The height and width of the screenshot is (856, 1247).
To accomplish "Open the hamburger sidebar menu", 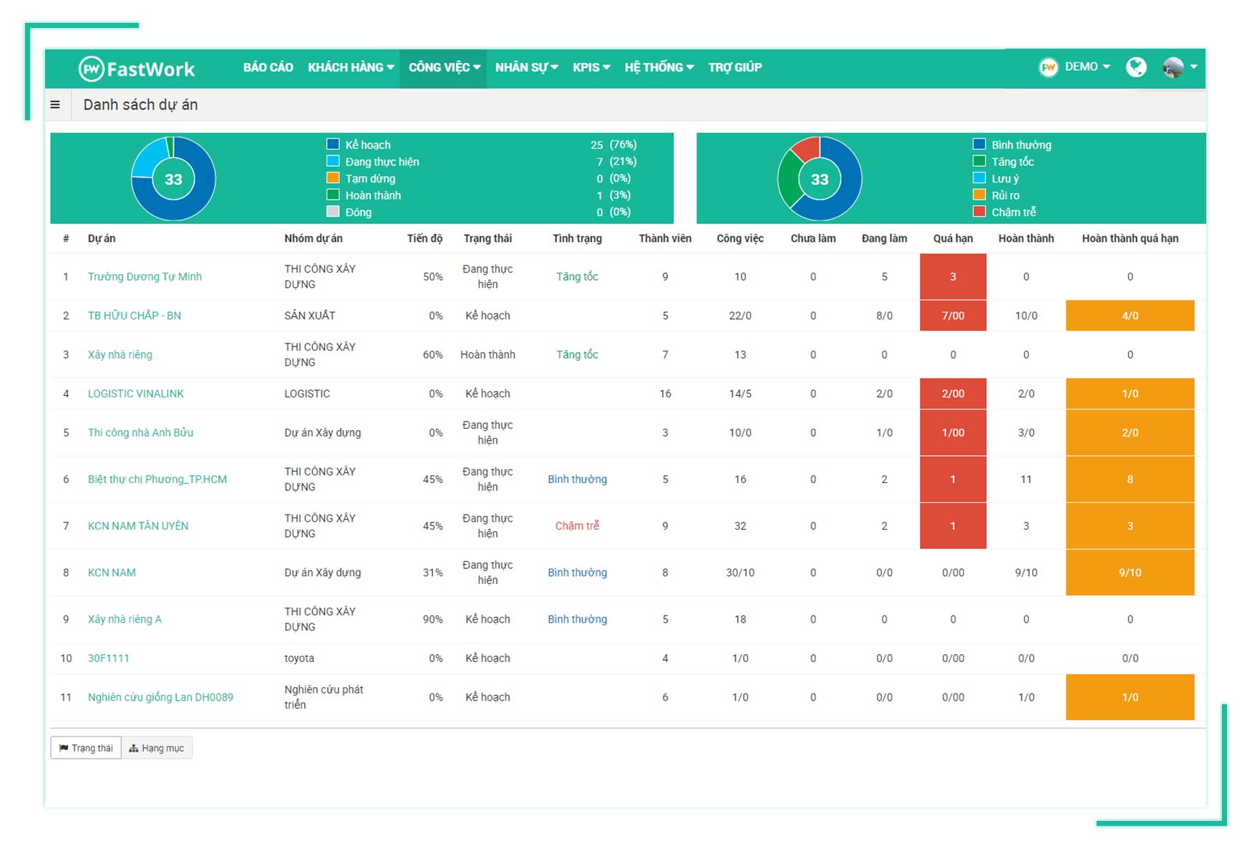I will pos(55,105).
